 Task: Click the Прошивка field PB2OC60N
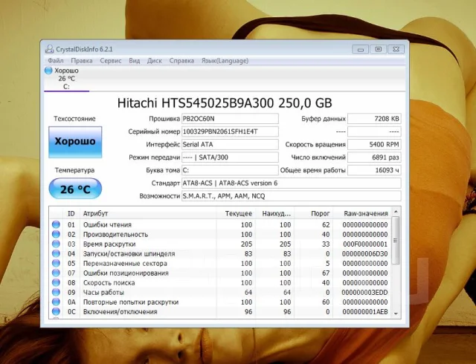[x=230, y=119]
